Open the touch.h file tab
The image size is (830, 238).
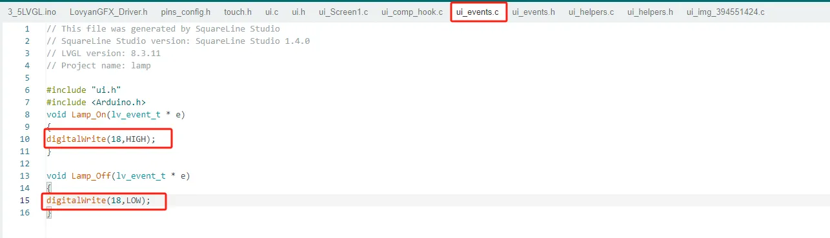tap(238, 12)
